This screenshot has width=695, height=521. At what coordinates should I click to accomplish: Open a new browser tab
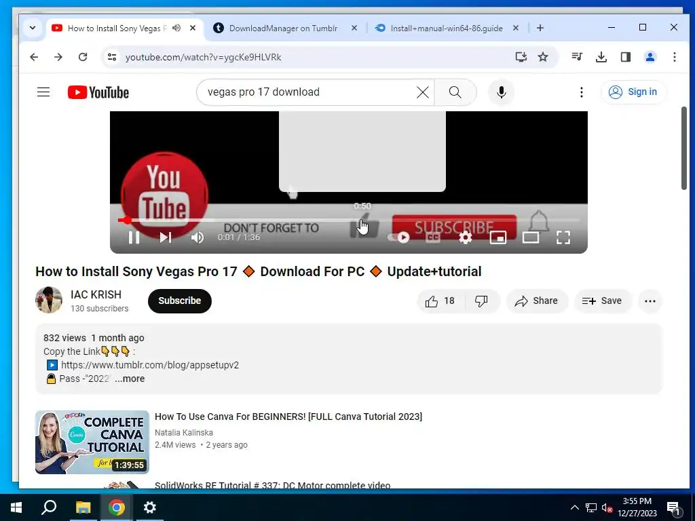point(540,28)
